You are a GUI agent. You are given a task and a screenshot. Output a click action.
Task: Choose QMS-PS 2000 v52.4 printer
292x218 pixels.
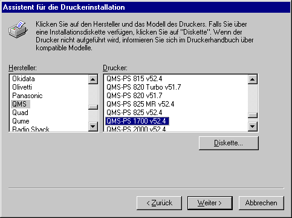[x=136, y=129]
